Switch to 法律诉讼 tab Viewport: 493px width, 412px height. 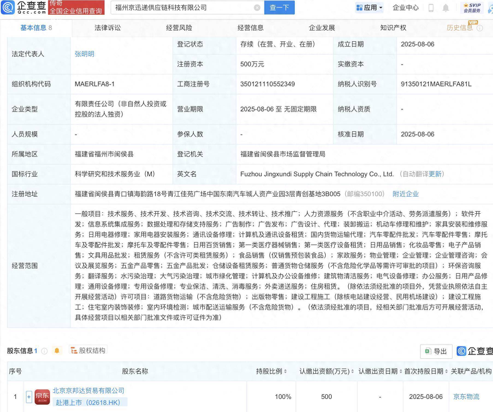coord(108,28)
